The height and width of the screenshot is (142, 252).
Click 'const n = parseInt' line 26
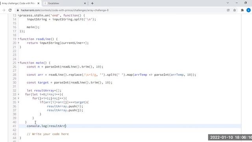click(x=65, y=67)
